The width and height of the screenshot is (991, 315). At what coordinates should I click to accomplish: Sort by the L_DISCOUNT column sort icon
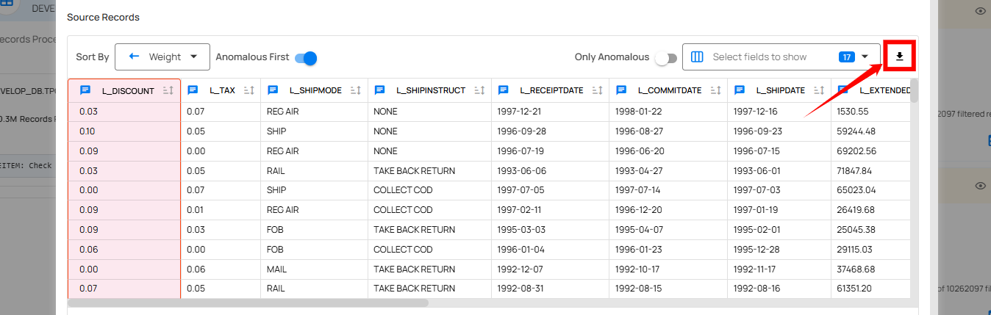[x=168, y=91]
